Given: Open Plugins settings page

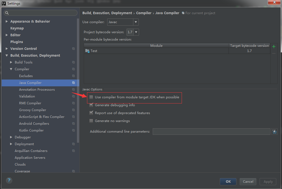Looking at the screenshot, I should [x=17, y=42].
